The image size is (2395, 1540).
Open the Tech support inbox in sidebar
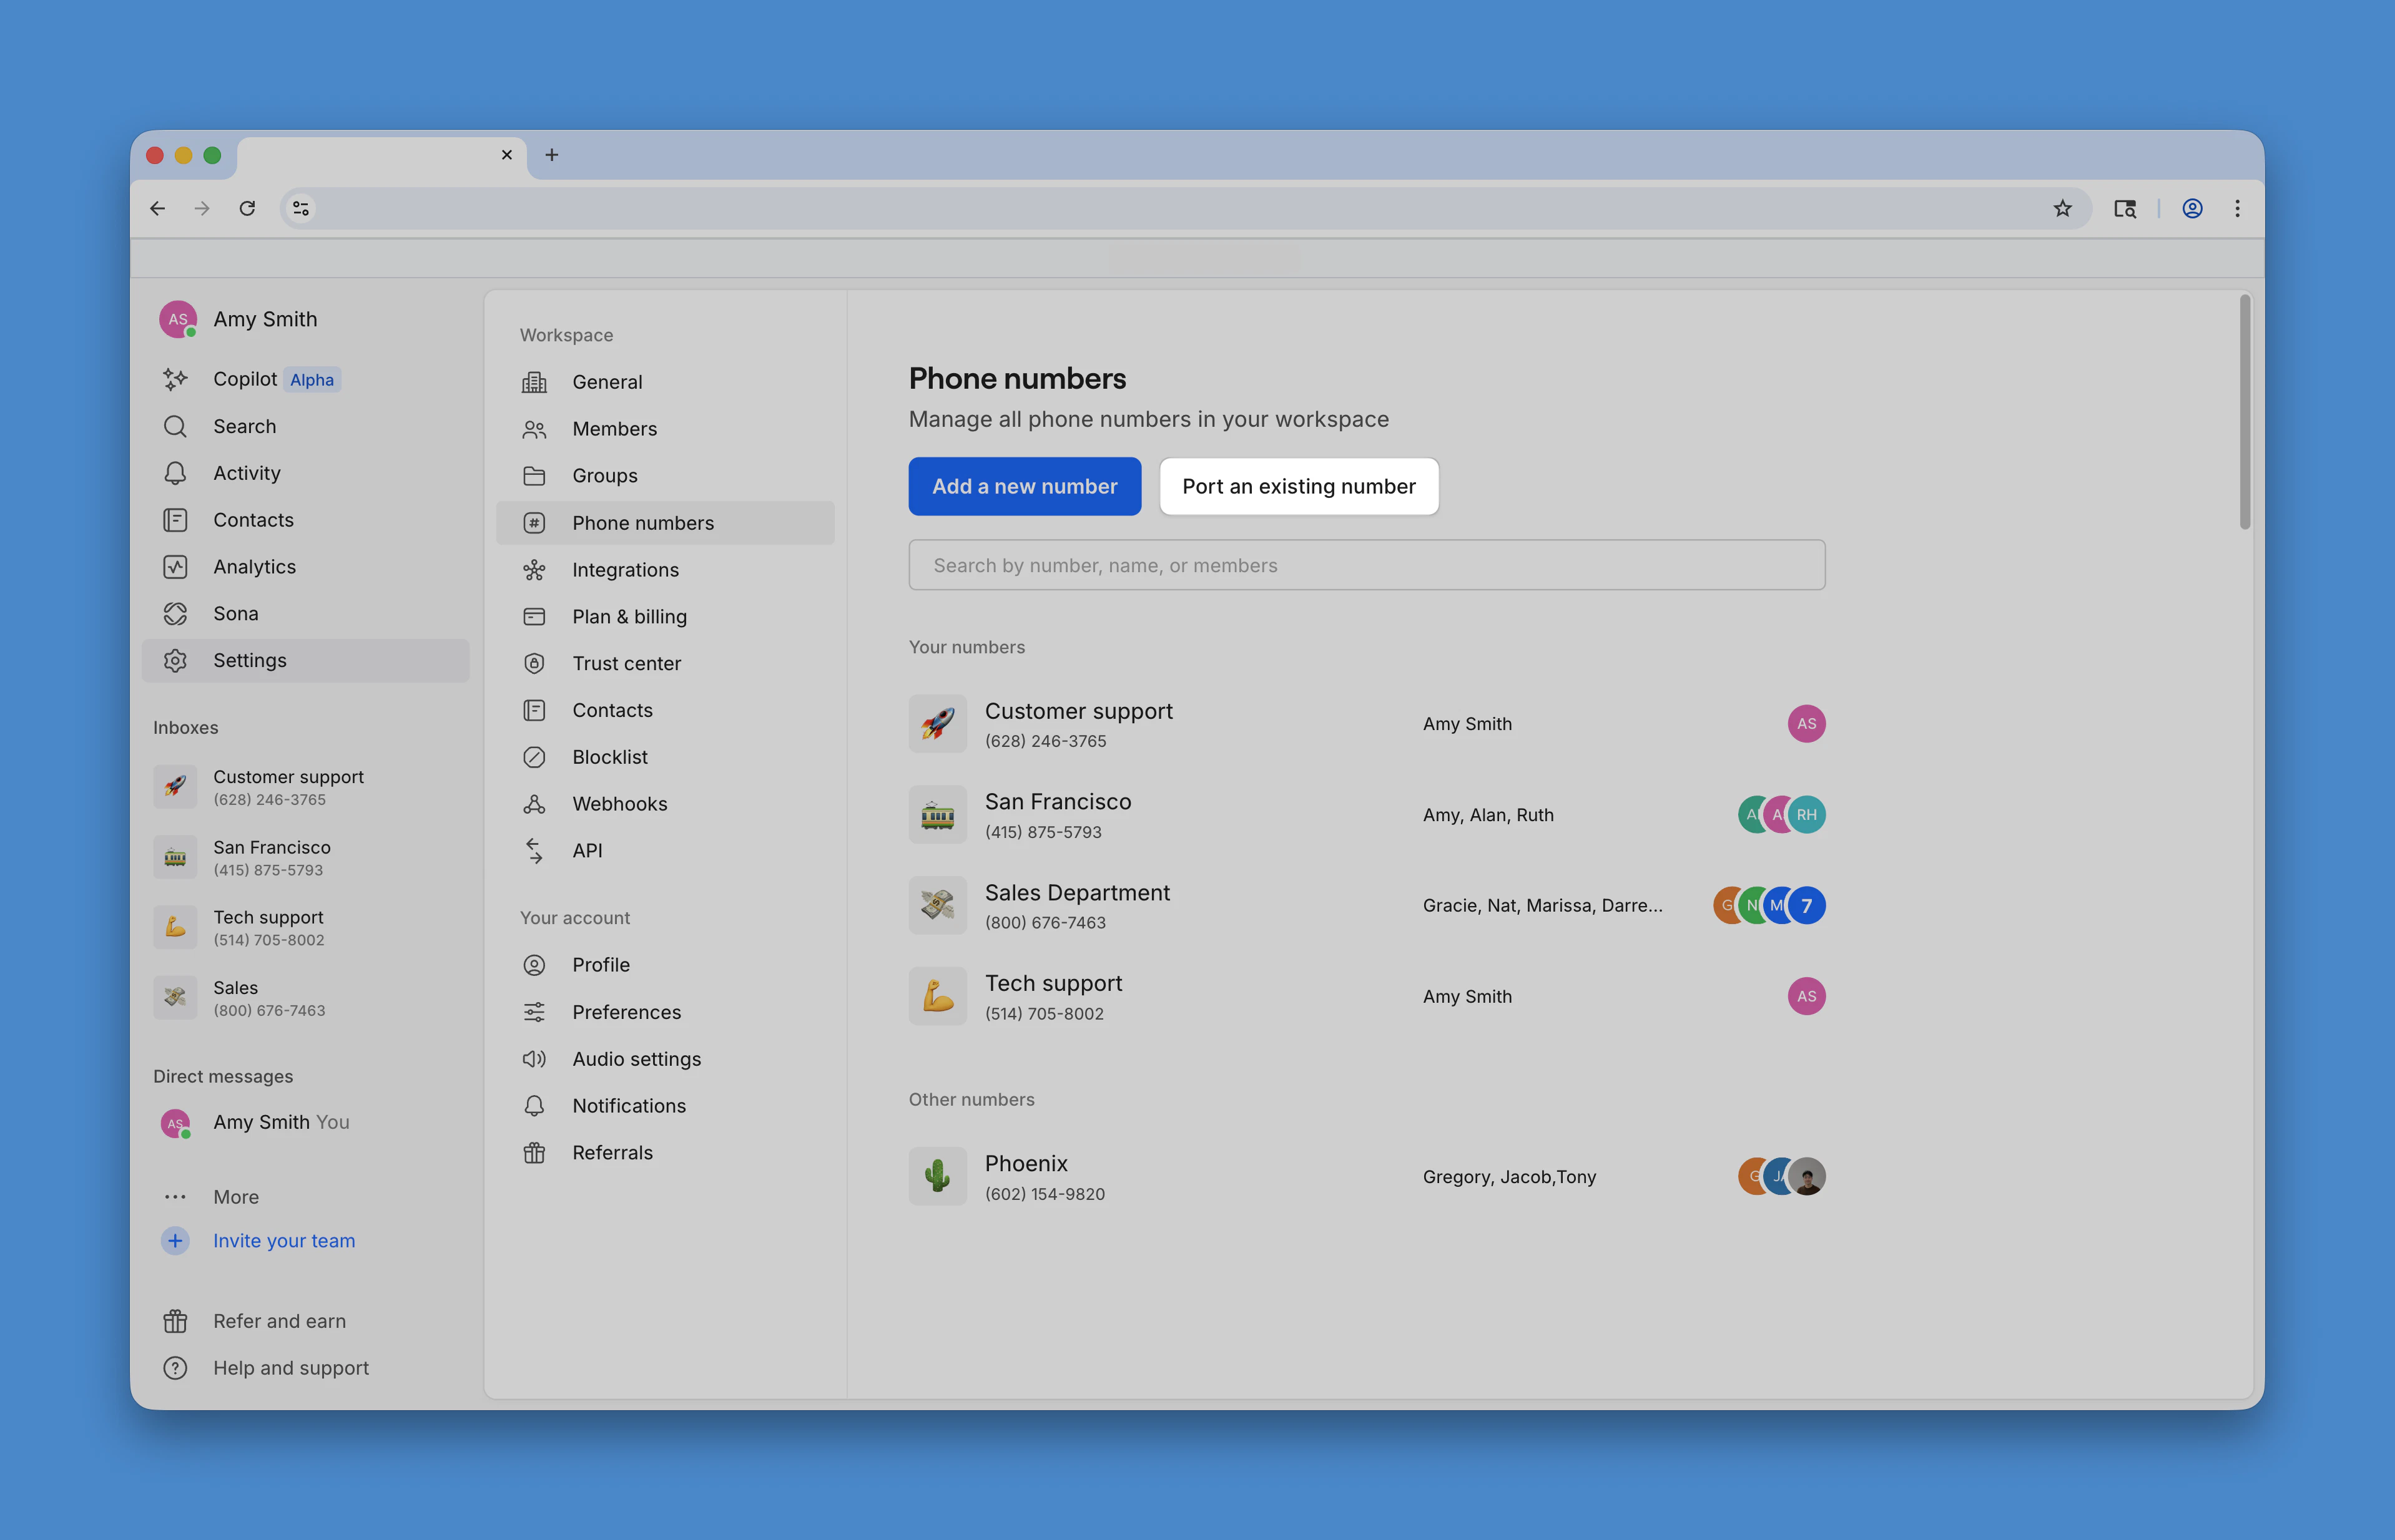tap(305, 927)
